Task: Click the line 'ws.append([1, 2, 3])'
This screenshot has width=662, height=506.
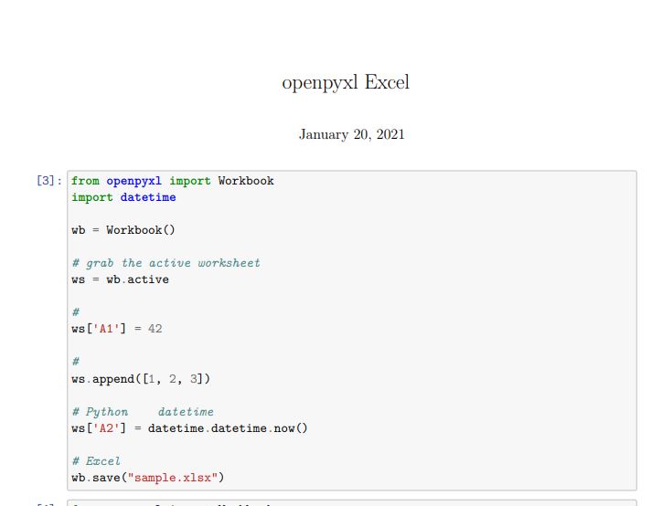Action: (x=141, y=379)
